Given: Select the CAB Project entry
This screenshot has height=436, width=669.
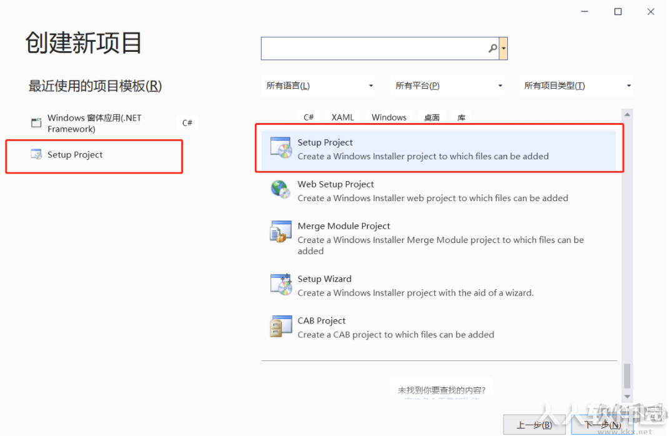Looking at the screenshot, I should coord(439,327).
